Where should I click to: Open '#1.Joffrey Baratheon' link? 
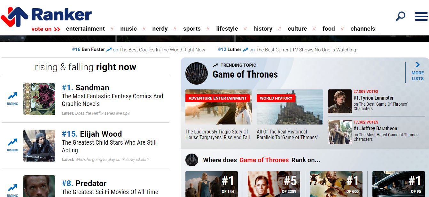pyautogui.click(x=375, y=128)
